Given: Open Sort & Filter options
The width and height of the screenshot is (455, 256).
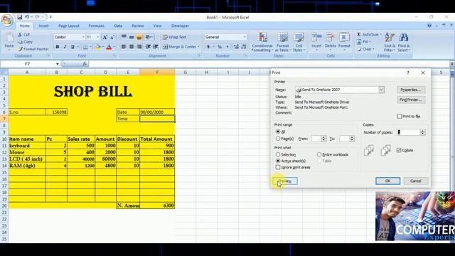Looking at the screenshot, I should tap(390, 42).
